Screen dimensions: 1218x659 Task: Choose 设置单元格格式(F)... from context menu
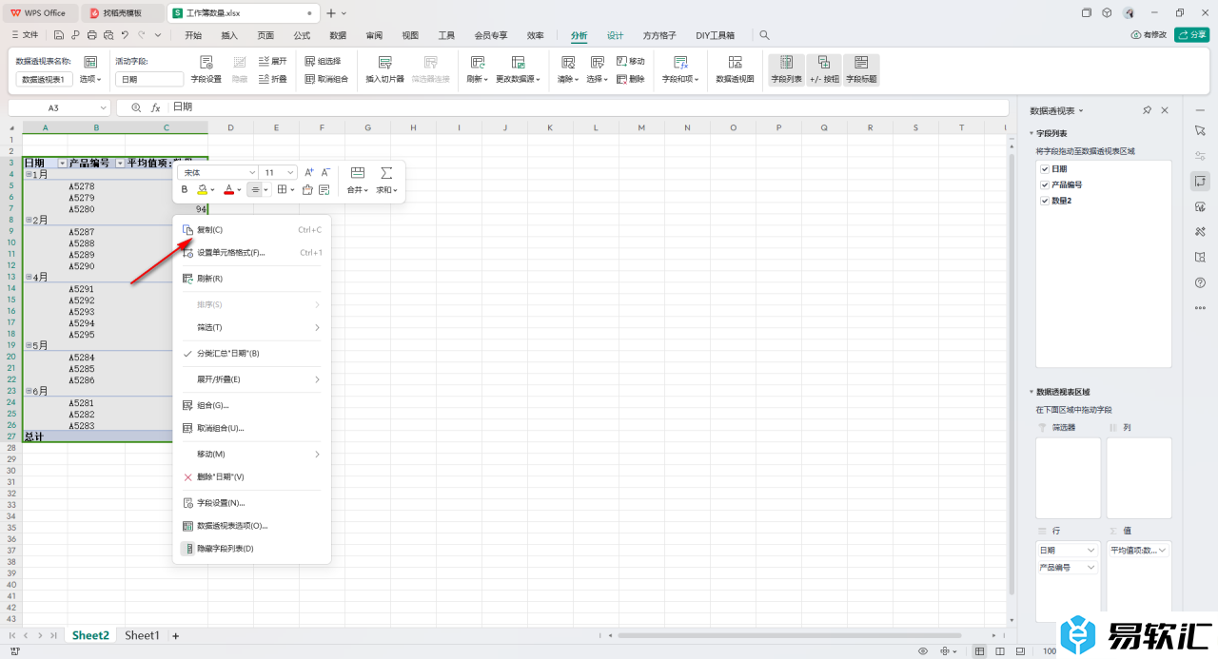[x=251, y=253]
